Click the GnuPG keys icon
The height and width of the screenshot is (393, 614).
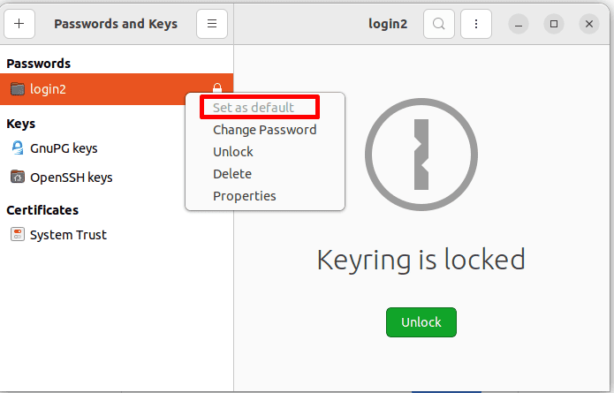click(17, 147)
